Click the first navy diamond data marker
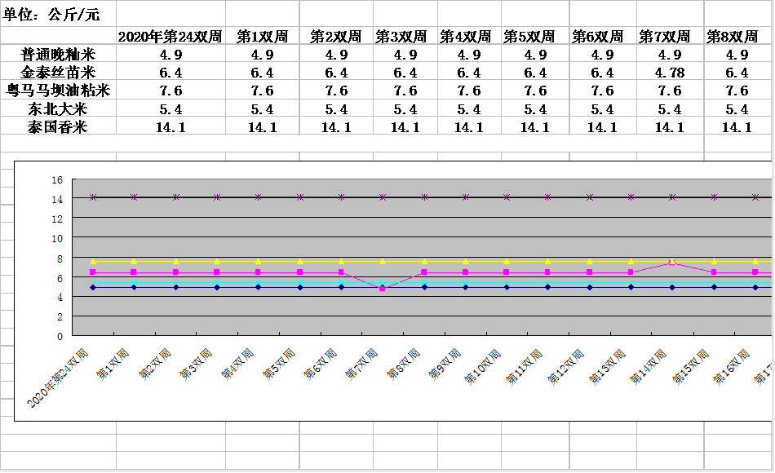The width and height of the screenshot is (775, 473). pos(93,287)
